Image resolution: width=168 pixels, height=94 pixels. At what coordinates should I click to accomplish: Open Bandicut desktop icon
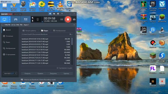(153, 31)
